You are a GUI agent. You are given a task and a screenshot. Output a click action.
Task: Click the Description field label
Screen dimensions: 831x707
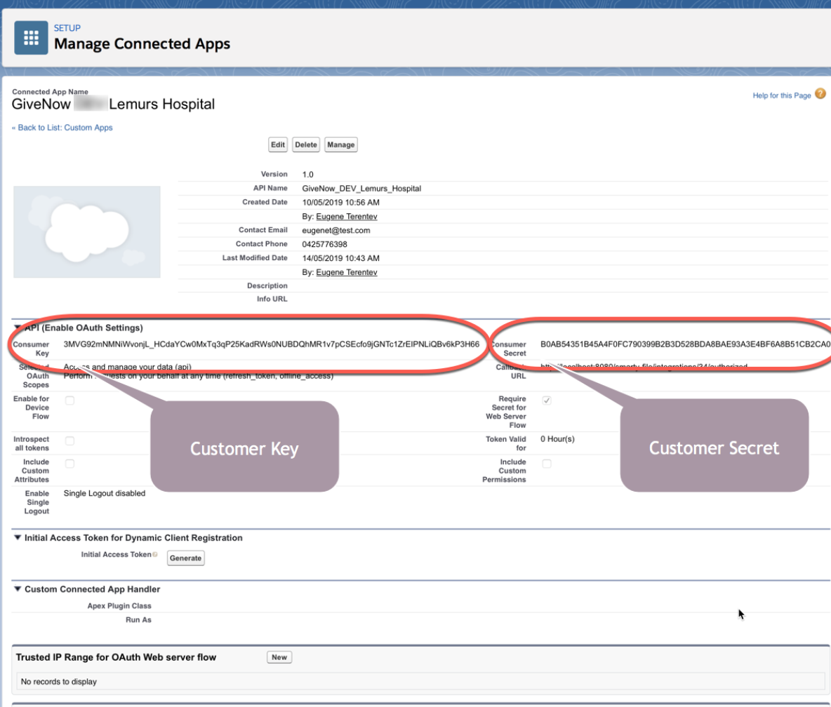(267, 285)
